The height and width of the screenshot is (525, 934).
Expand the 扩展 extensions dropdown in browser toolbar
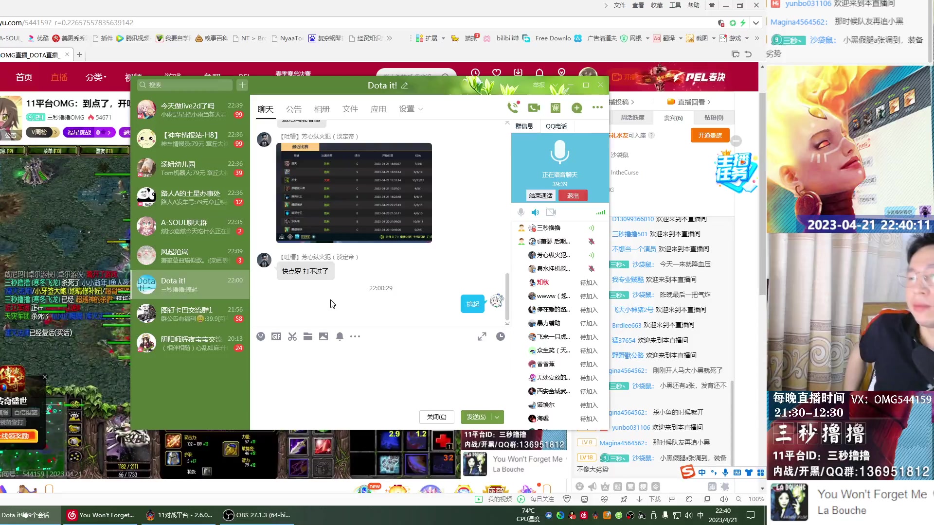point(443,38)
